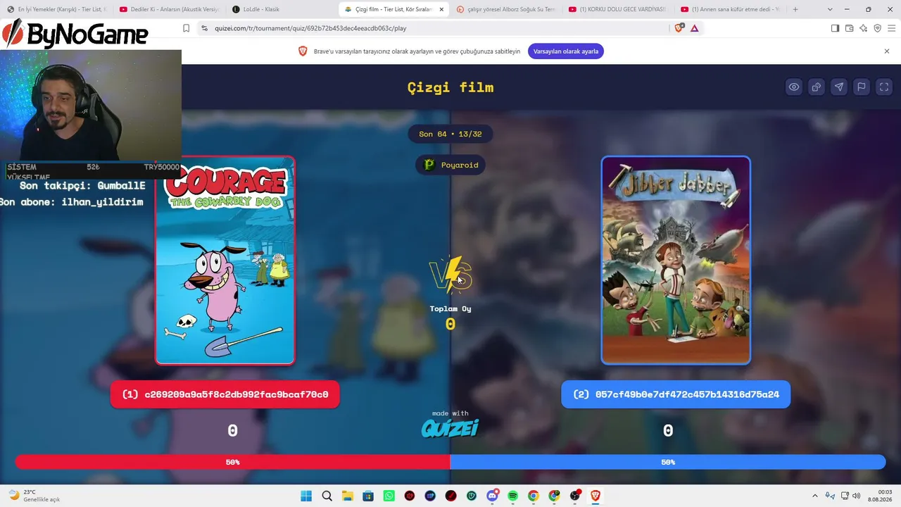Screen dimensions: 901x507
Task: Open the browser hamburger menu
Action: point(891,28)
